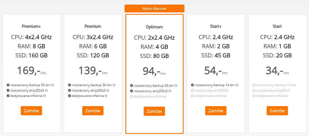The width and height of the screenshot is (309, 136).
Task: Click the 169,-/mc price of Premium+
Action: tap(31, 71)
